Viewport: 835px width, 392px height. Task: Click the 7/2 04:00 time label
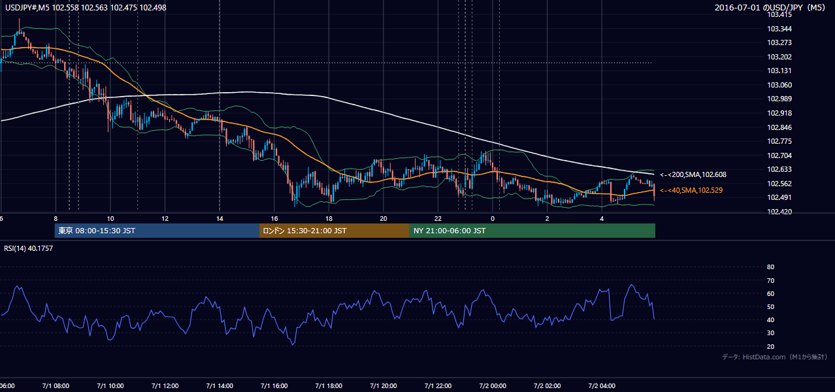[602, 386]
